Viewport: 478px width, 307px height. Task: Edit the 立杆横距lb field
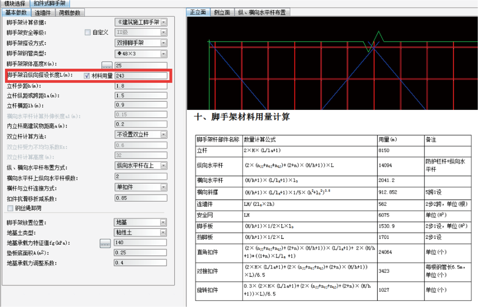coord(141,105)
